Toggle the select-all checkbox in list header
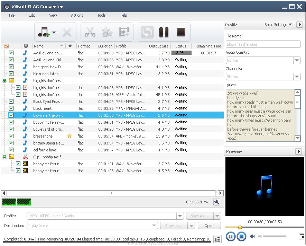Viewport: 306px width, 246px height. 6,46
